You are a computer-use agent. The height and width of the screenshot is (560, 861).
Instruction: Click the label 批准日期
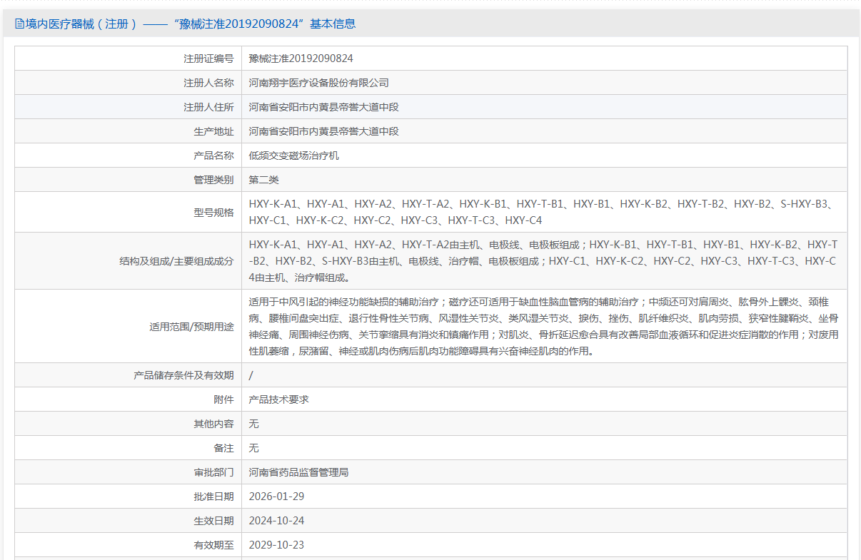point(213,497)
